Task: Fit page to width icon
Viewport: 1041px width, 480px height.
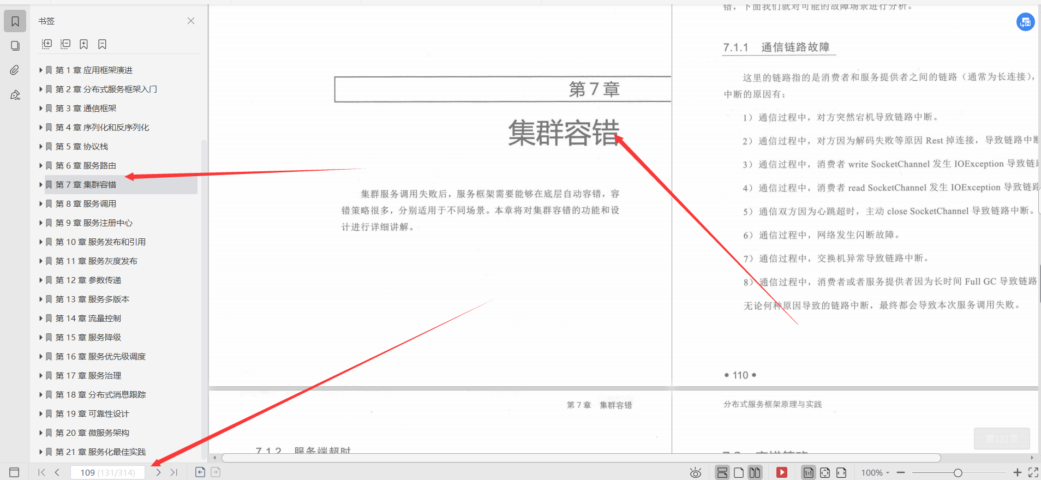Action: point(841,472)
